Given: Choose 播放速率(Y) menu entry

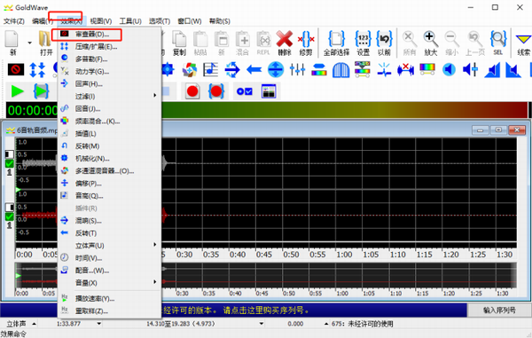Looking at the screenshot, I should [109, 299].
